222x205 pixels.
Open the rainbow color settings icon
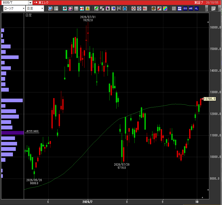pyautogui.click(x=165, y=9)
